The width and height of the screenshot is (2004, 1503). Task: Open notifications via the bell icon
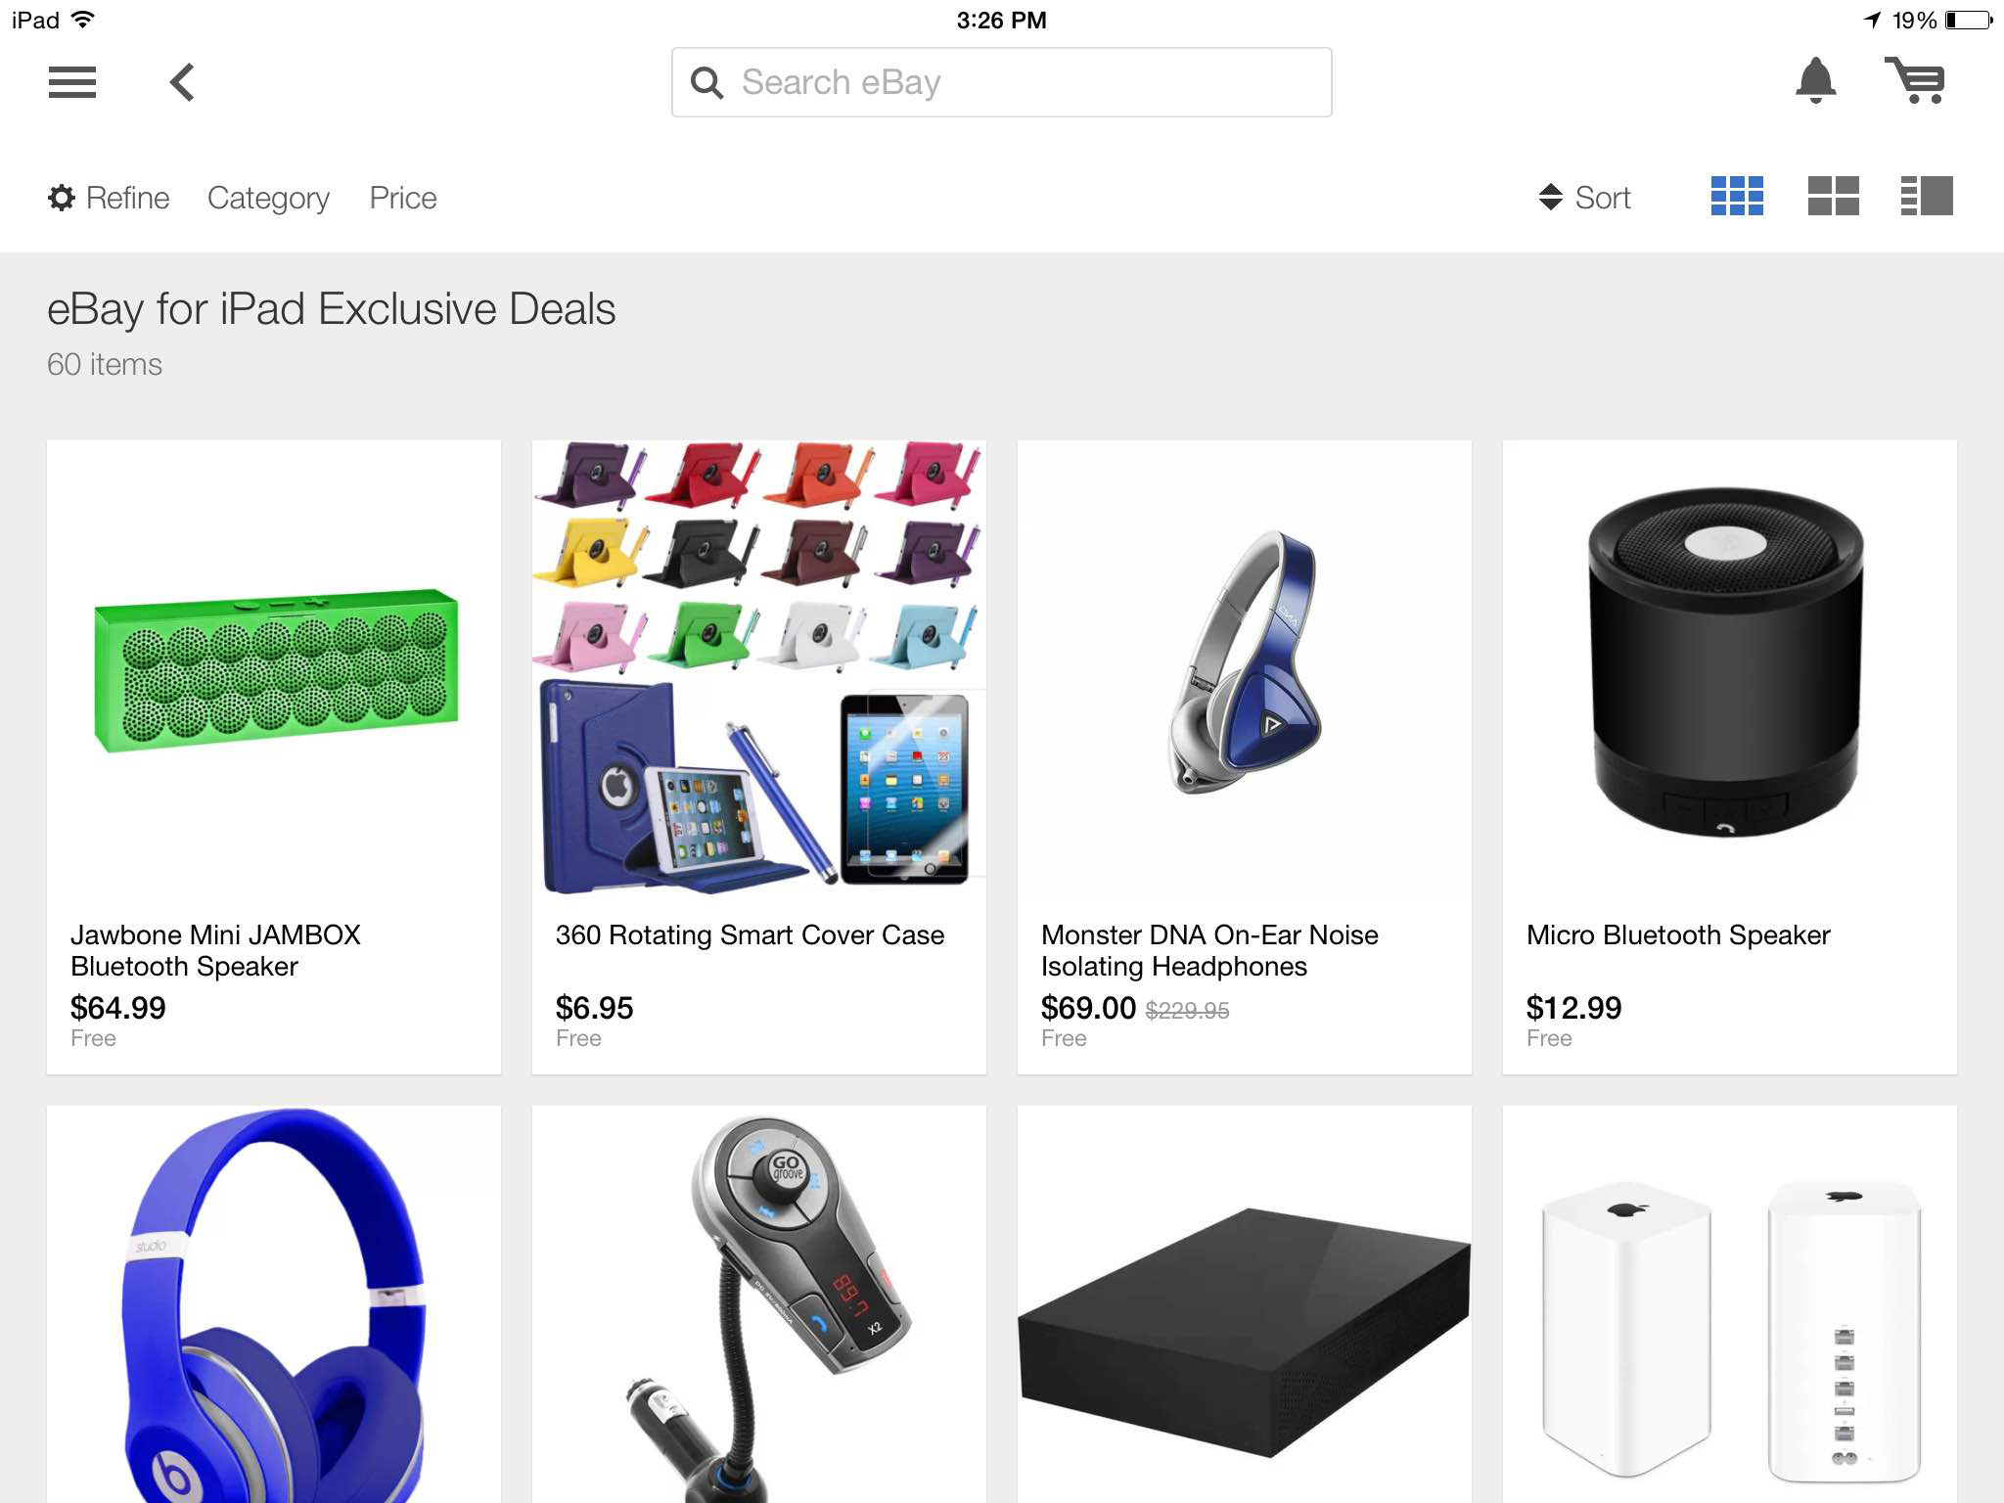[x=1815, y=80]
